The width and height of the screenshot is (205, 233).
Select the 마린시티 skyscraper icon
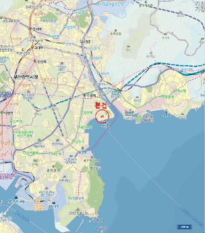point(129,113)
